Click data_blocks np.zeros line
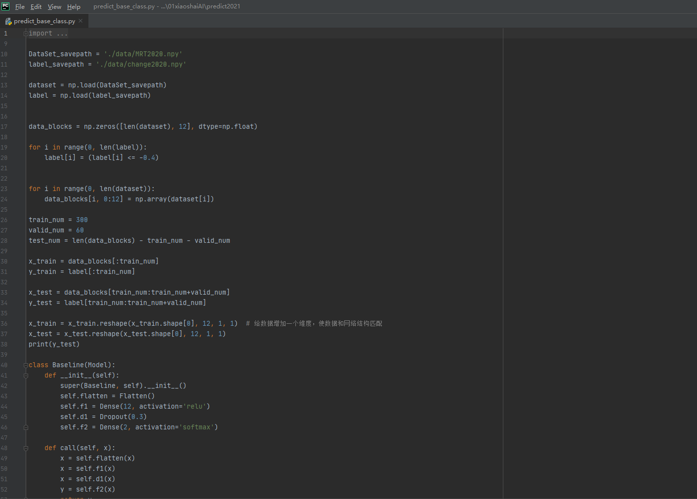This screenshot has width=697, height=499. 143,127
